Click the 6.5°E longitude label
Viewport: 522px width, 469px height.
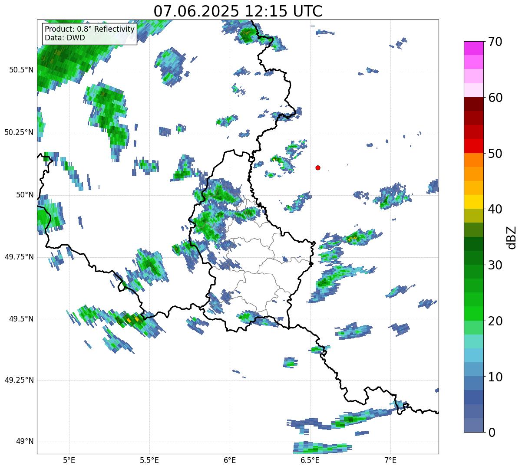tap(310, 460)
